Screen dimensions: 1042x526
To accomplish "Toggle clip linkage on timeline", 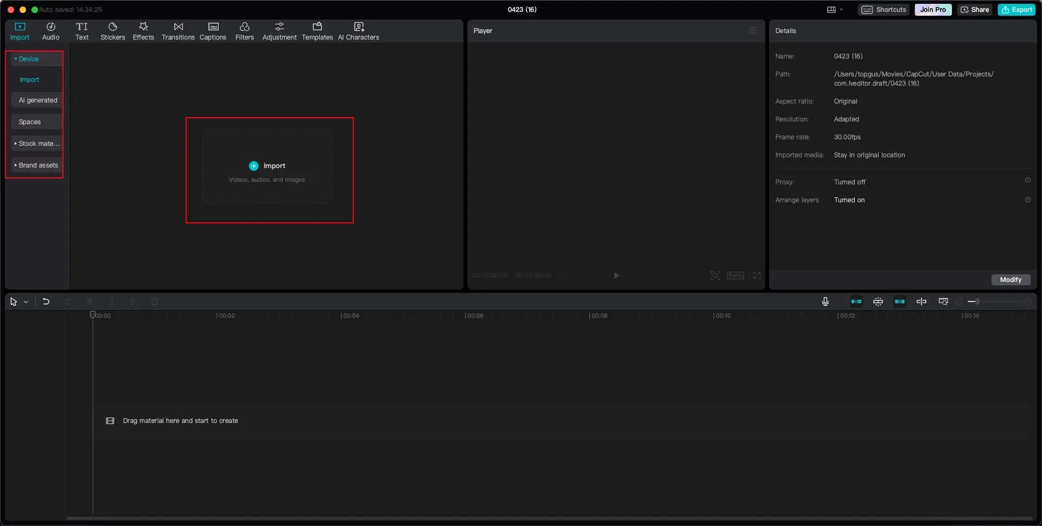I will [900, 302].
